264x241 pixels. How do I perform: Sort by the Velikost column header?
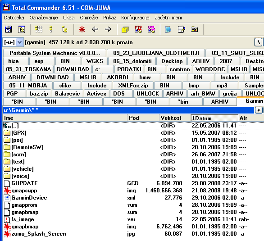175,118
